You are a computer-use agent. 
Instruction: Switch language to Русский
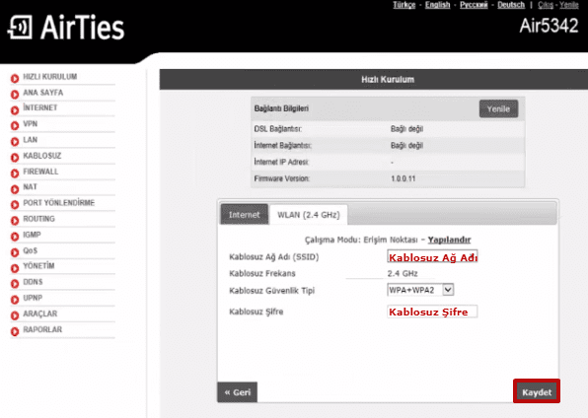click(474, 5)
